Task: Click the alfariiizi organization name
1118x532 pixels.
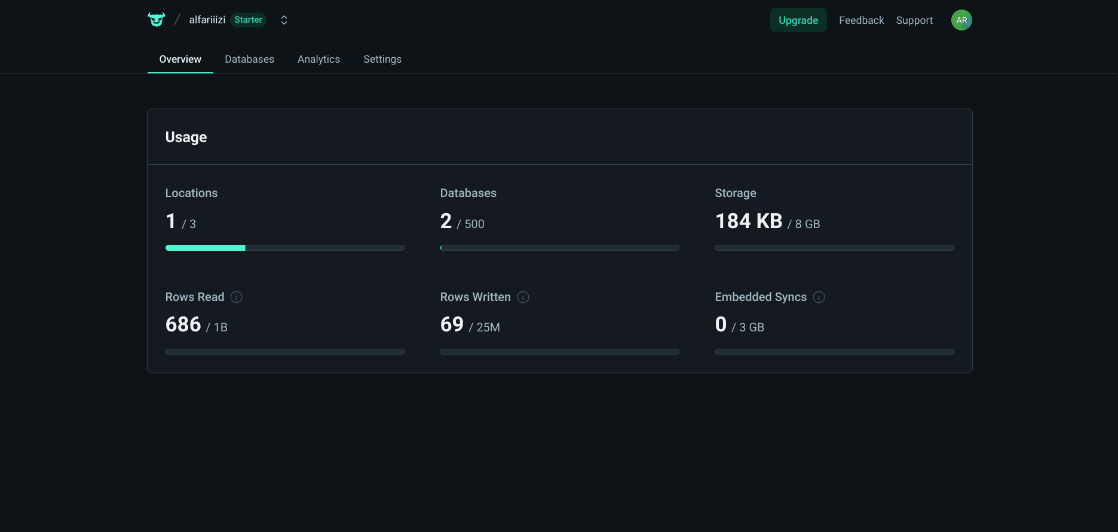Action: (x=207, y=20)
